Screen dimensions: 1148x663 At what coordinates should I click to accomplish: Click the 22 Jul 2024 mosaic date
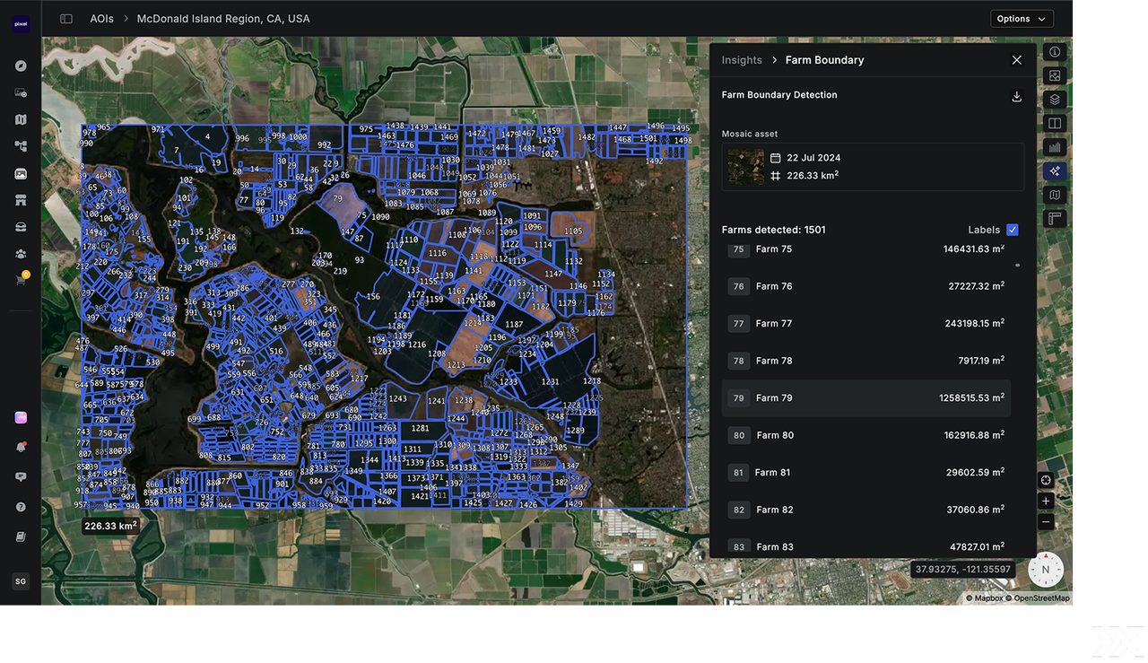click(x=813, y=158)
